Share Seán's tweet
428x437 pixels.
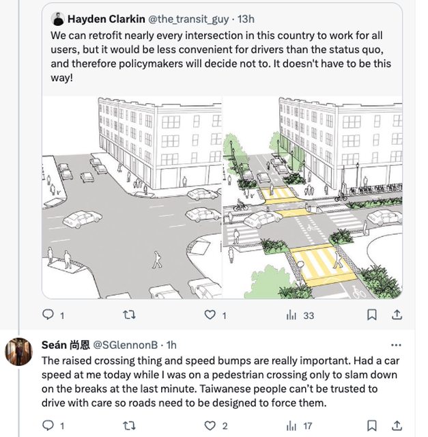[x=397, y=425]
